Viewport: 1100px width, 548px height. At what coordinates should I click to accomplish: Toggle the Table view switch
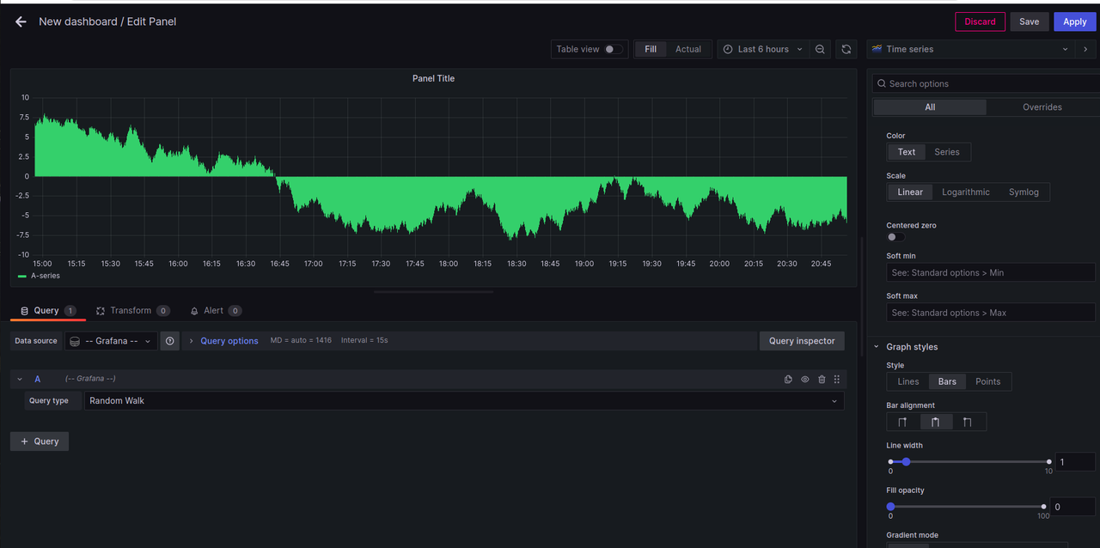pyautogui.click(x=613, y=49)
